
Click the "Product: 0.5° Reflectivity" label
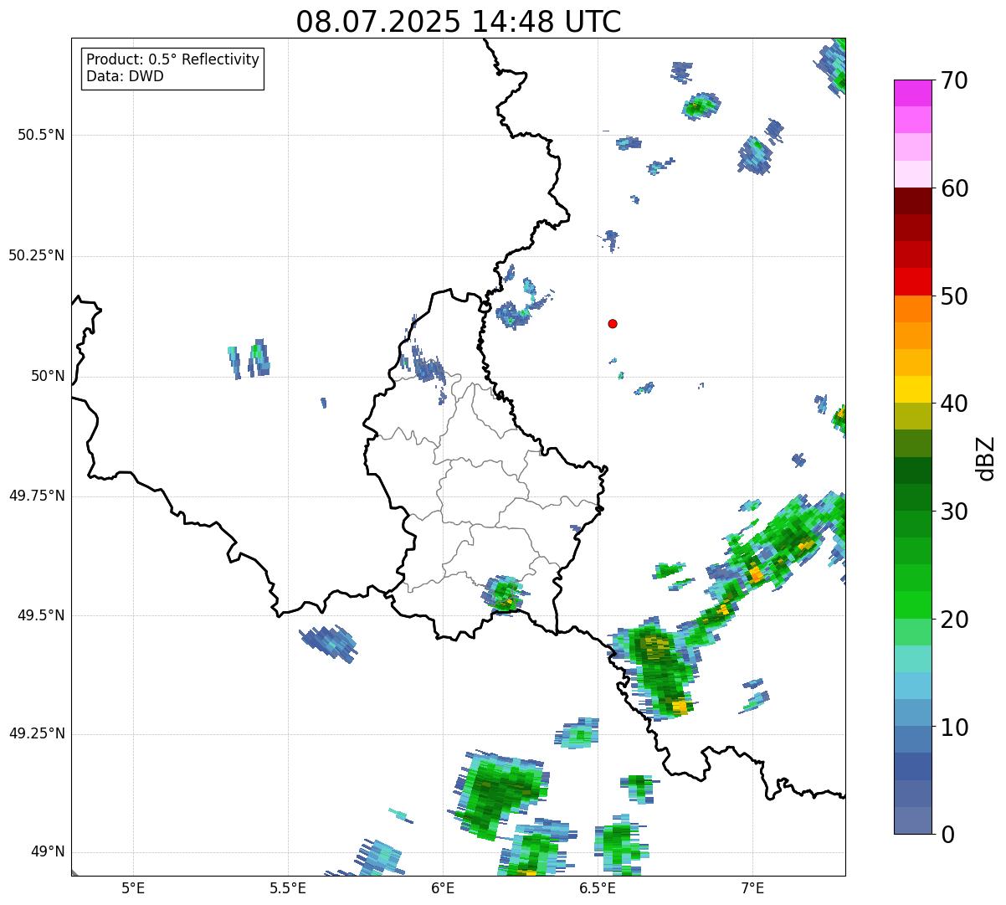172,59
